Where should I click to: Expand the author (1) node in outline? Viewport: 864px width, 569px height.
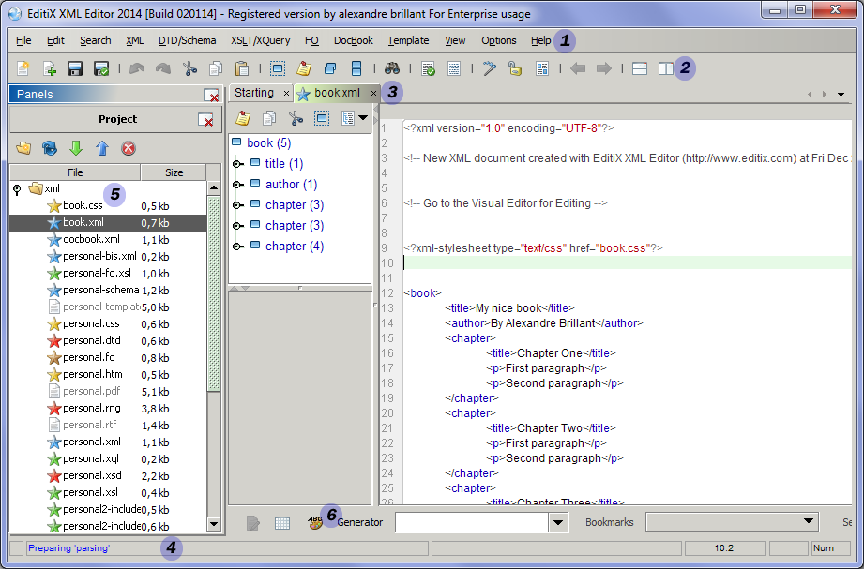(237, 185)
